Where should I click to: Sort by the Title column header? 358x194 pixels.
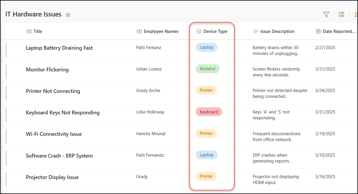[38, 31]
